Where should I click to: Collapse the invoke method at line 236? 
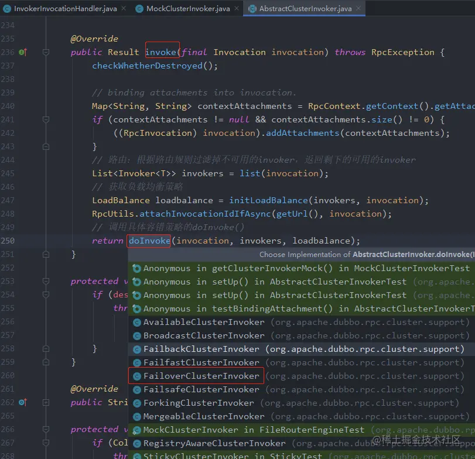pyautogui.click(x=46, y=52)
